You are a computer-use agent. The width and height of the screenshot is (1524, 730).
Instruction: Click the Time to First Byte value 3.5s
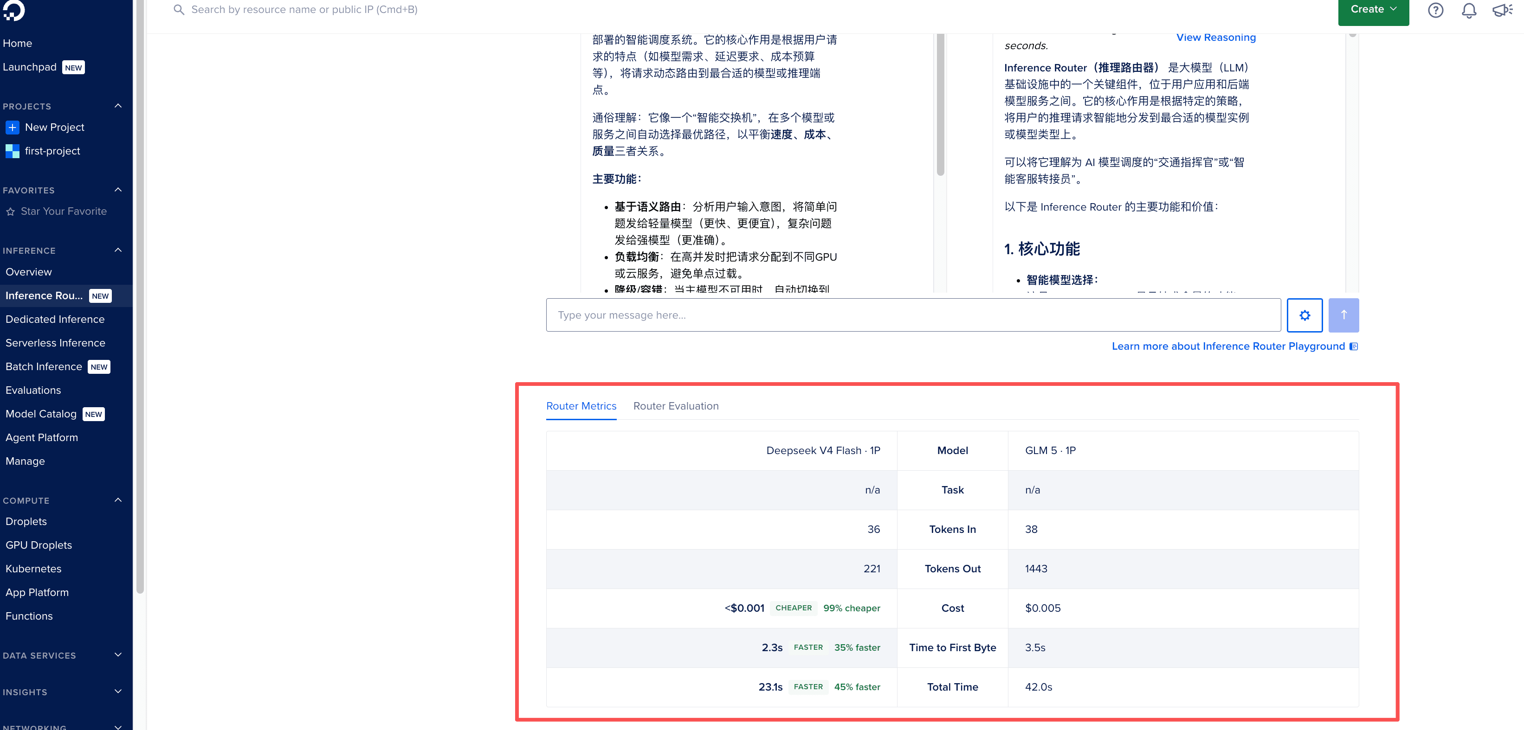pyautogui.click(x=1035, y=648)
